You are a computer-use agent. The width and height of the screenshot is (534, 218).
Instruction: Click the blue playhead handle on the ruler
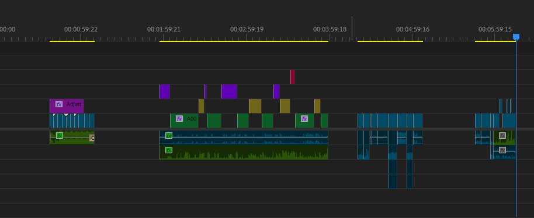(516, 36)
